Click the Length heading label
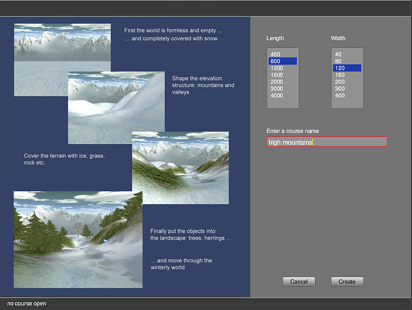The height and width of the screenshot is (310, 412). [x=275, y=38]
